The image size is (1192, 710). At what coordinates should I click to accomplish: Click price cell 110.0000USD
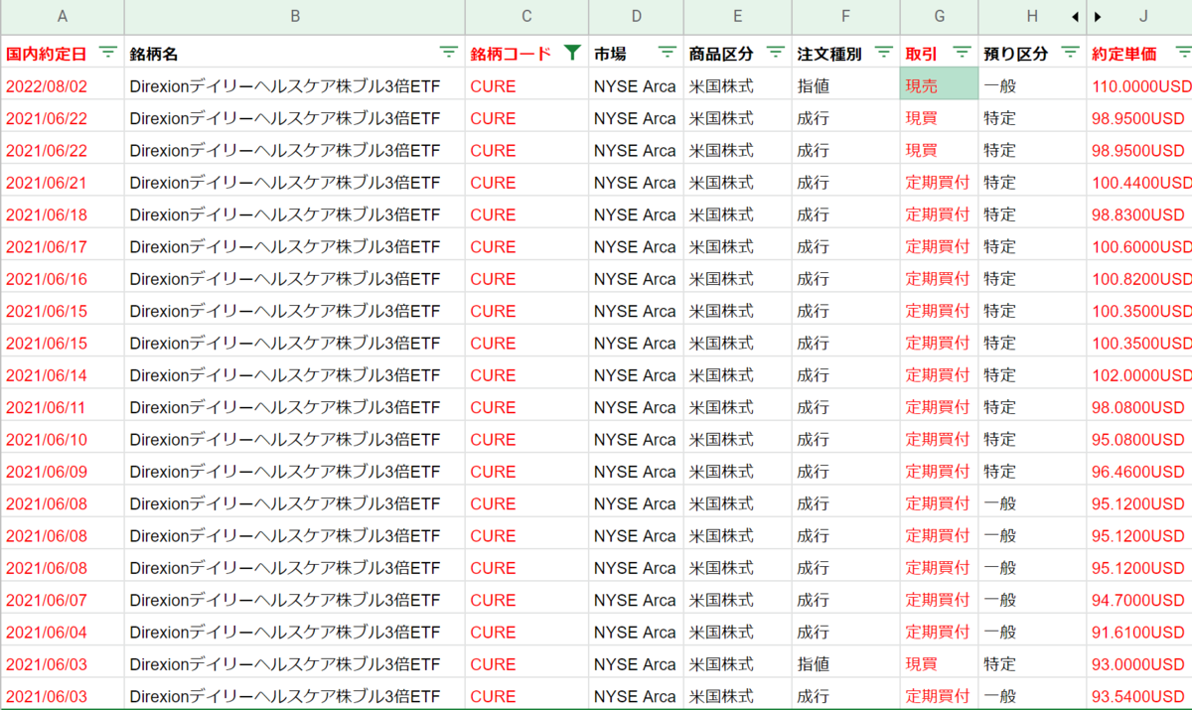click(1139, 85)
